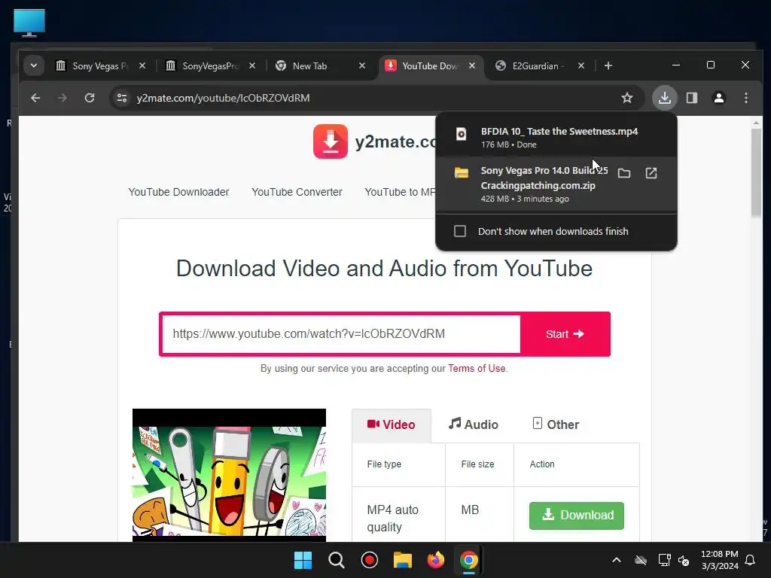Click the muted volume tray icon

pos(684,560)
